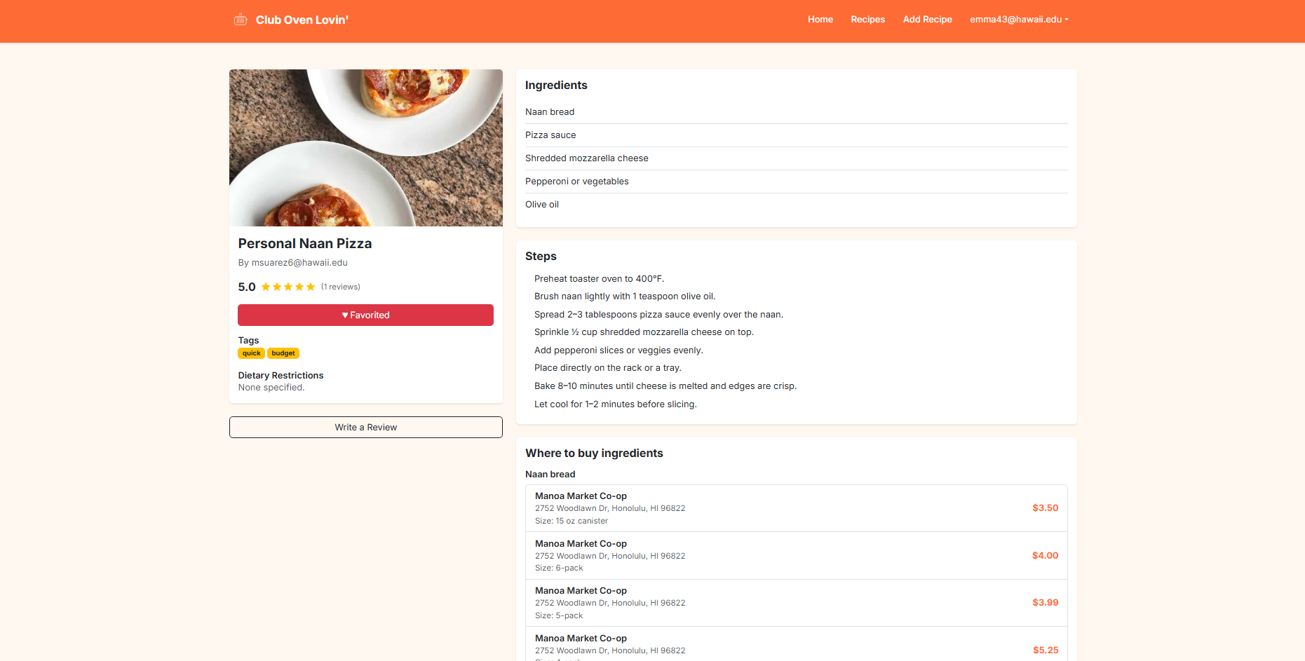Navigate to Add Recipe
1305x661 pixels.
coord(927,20)
